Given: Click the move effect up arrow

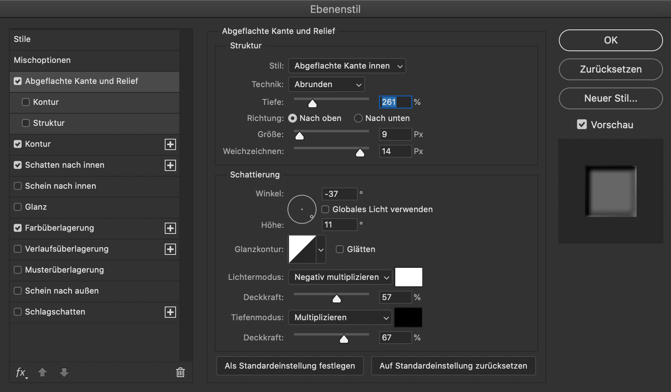Looking at the screenshot, I should point(42,372).
